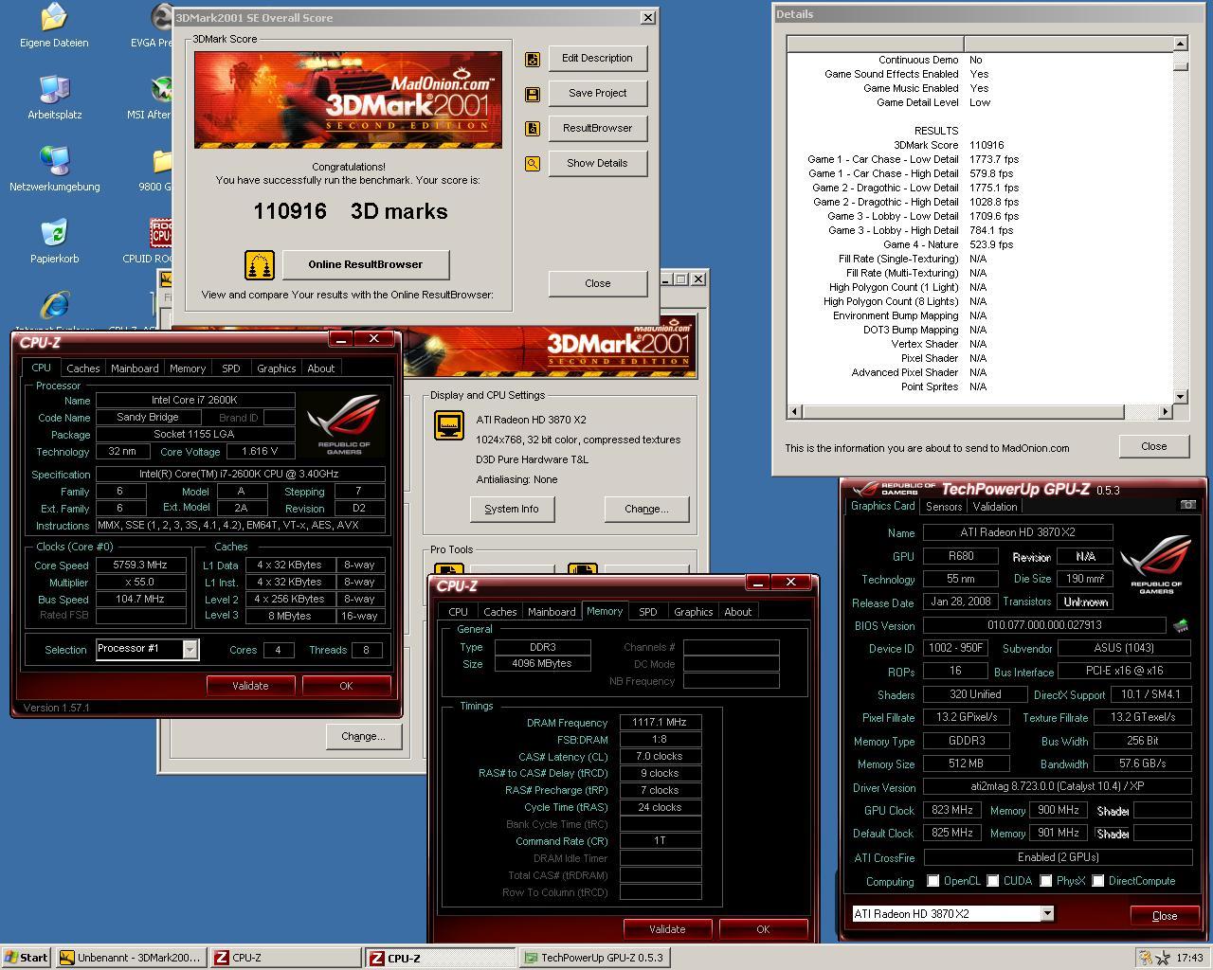Click the vertical scrollbar up arrow in Details window
The image size is (1213, 970).
1180,44
